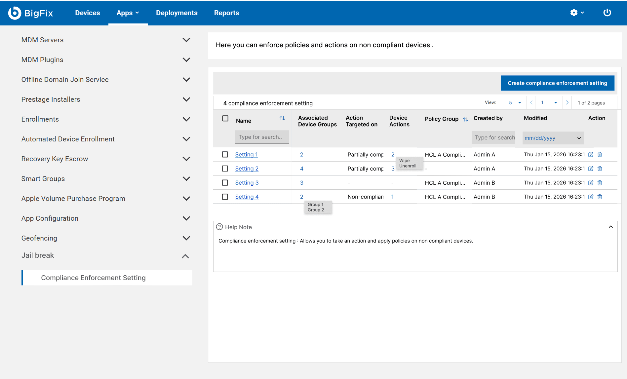Click Setting 2 associated groups count 4

[x=301, y=169]
